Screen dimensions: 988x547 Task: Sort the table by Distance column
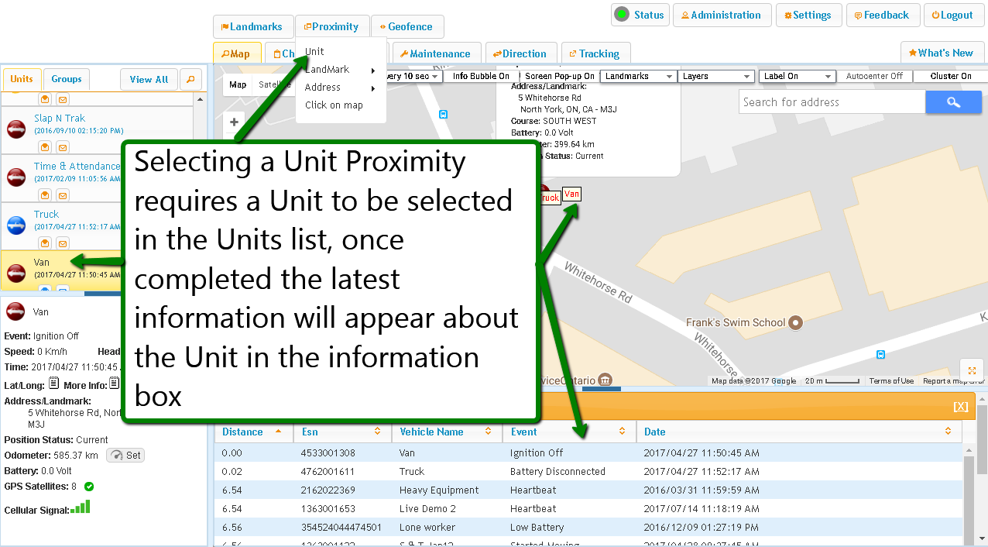[x=252, y=432]
